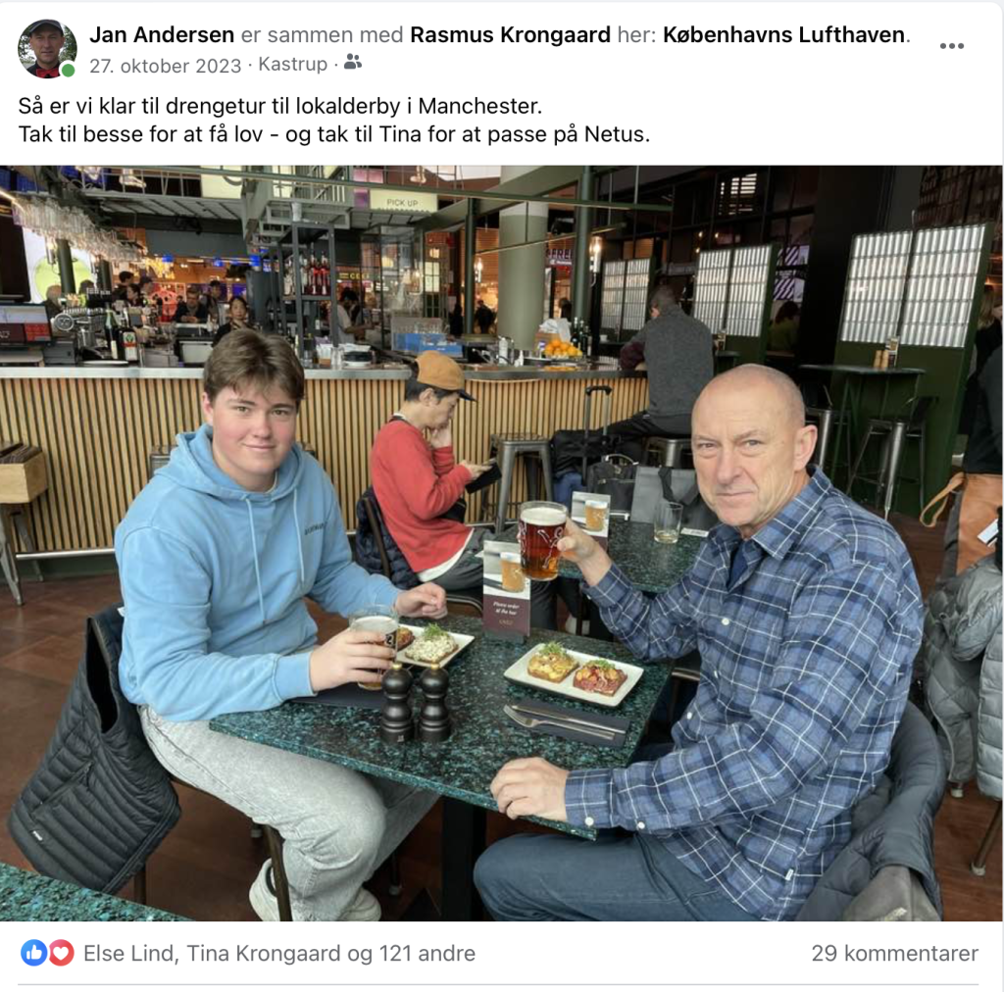Screen dimensions: 1004x992
Task: Click the red heart reaction icon
Action: point(61,953)
